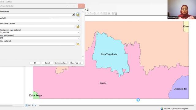Refresh the map display
196x110 pixels.
(33, 105)
